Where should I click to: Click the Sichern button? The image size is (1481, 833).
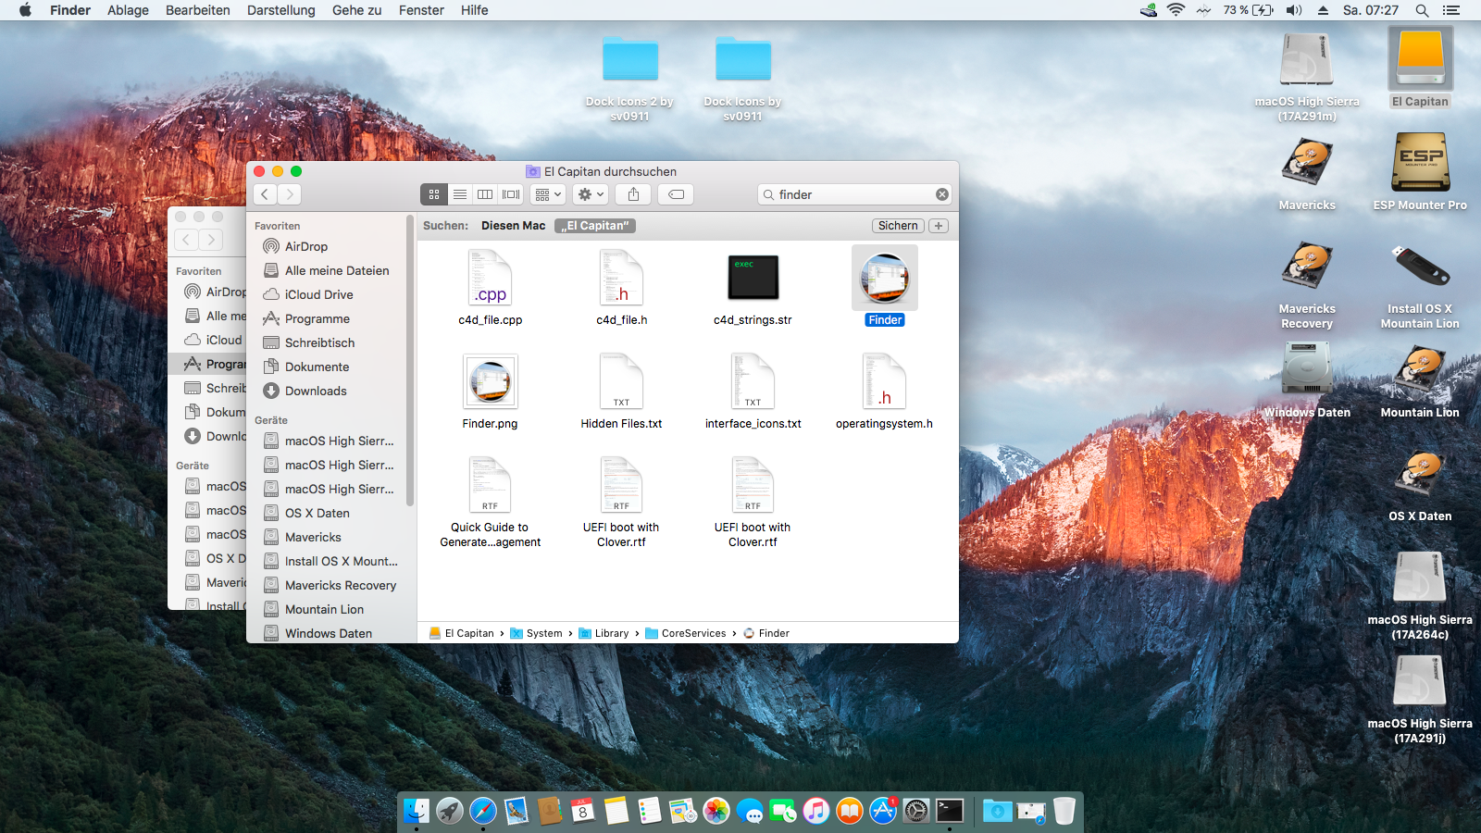(897, 226)
